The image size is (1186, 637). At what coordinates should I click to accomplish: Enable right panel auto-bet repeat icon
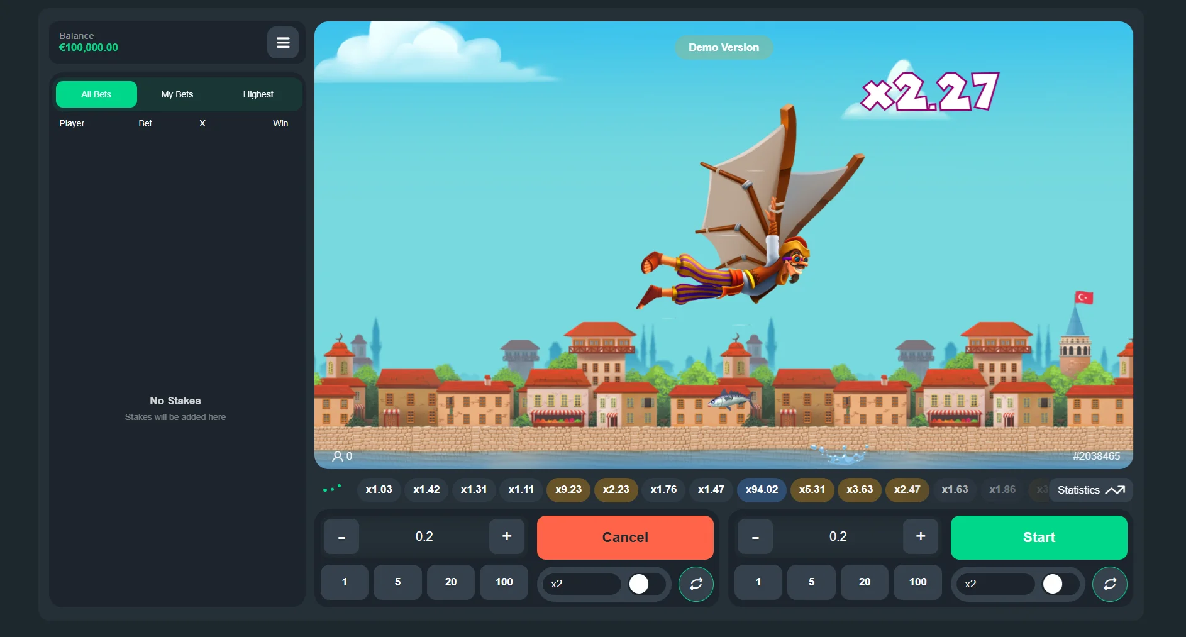1110,584
